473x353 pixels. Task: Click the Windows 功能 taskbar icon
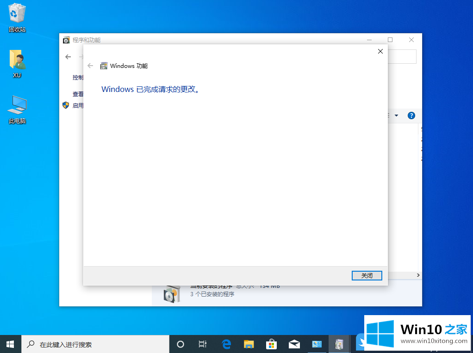pyautogui.click(x=339, y=344)
